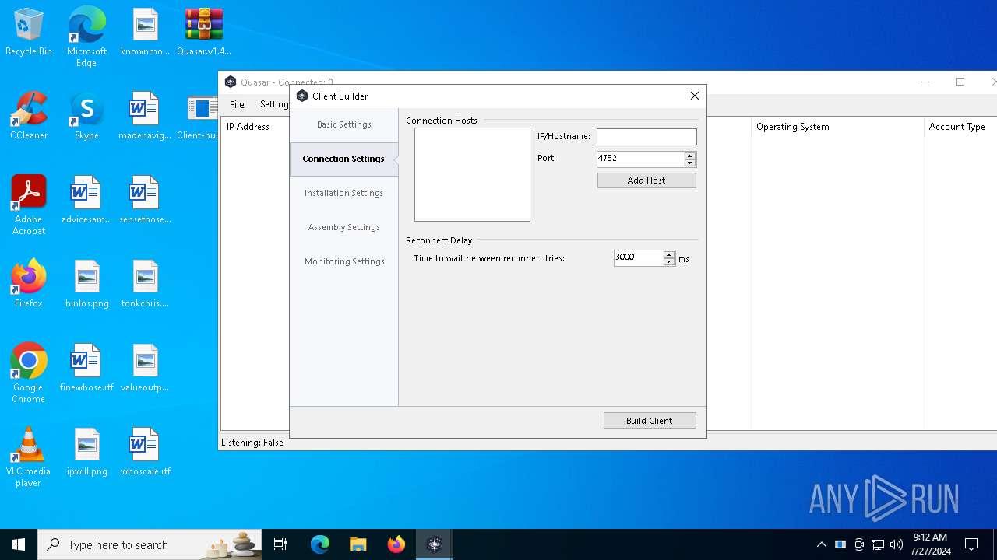Click the Connection Hosts list box
This screenshot has height=560, width=997.
472,175
